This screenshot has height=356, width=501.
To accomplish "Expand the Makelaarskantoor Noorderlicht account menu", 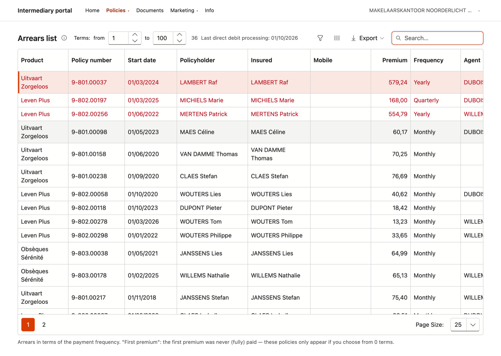I will [x=425, y=10].
